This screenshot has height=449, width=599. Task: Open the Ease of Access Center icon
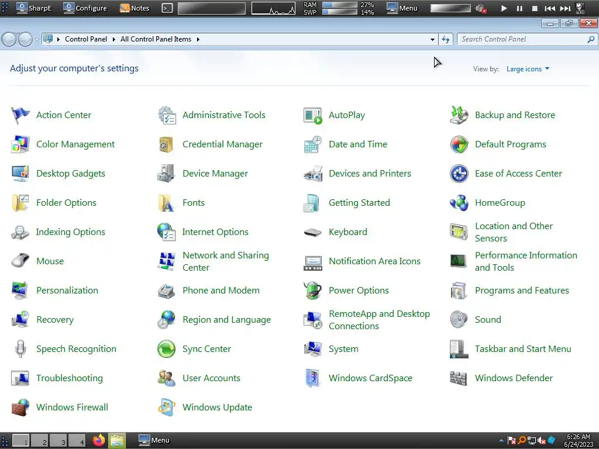(459, 173)
